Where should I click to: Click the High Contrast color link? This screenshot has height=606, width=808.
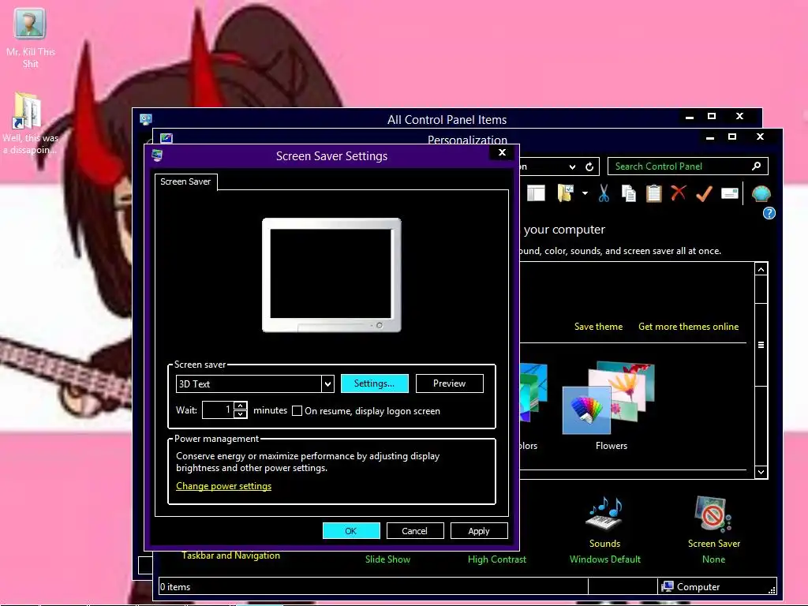click(497, 559)
